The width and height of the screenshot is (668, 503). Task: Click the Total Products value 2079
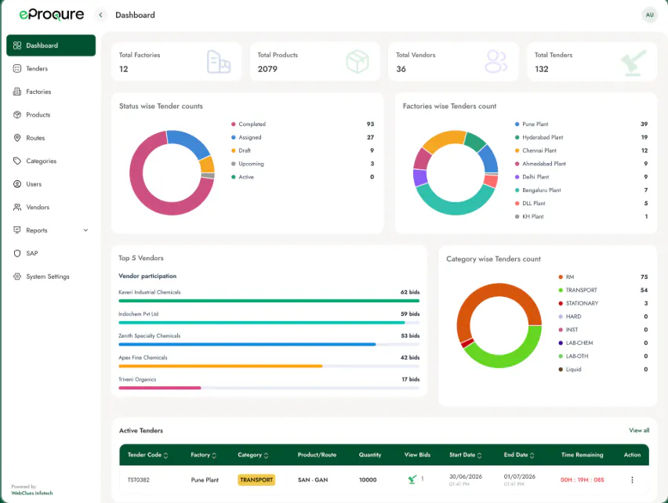267,69
